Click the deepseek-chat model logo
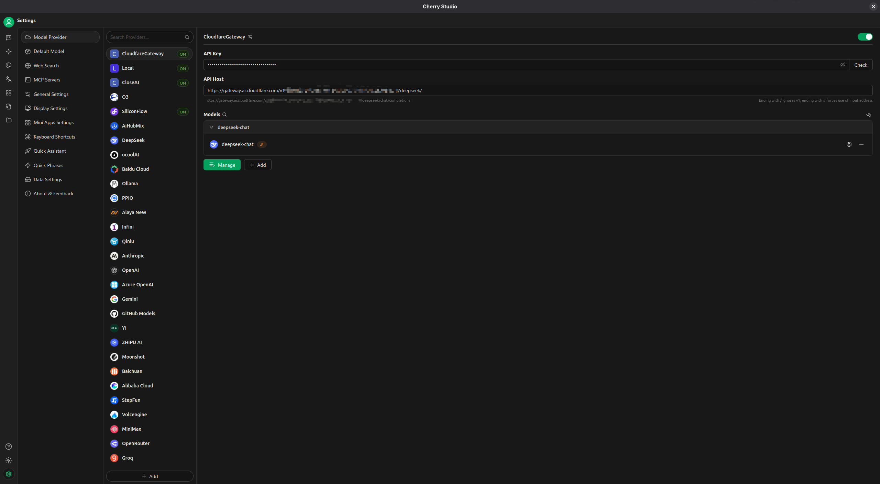Viewport: 880px width, 484px height. point(214,144)
